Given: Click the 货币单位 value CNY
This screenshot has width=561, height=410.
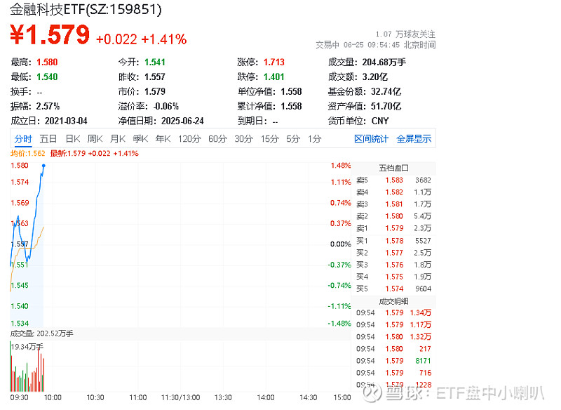Looking at the screenshot, I should pyautogui.click(x=380, y=121).
